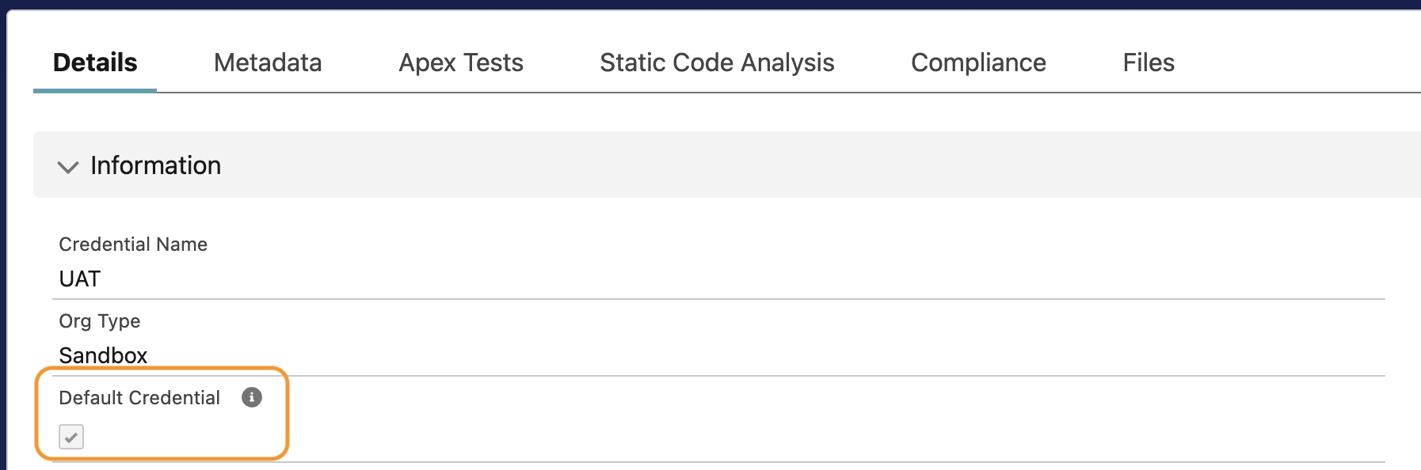Click the Information section heading text
The height and width of the screenshot is (470, 1421).
[x=155, y=165]
